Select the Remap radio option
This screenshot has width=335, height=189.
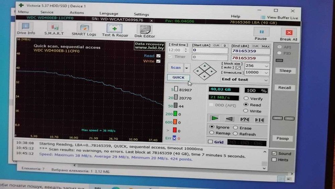coord(211,133)
